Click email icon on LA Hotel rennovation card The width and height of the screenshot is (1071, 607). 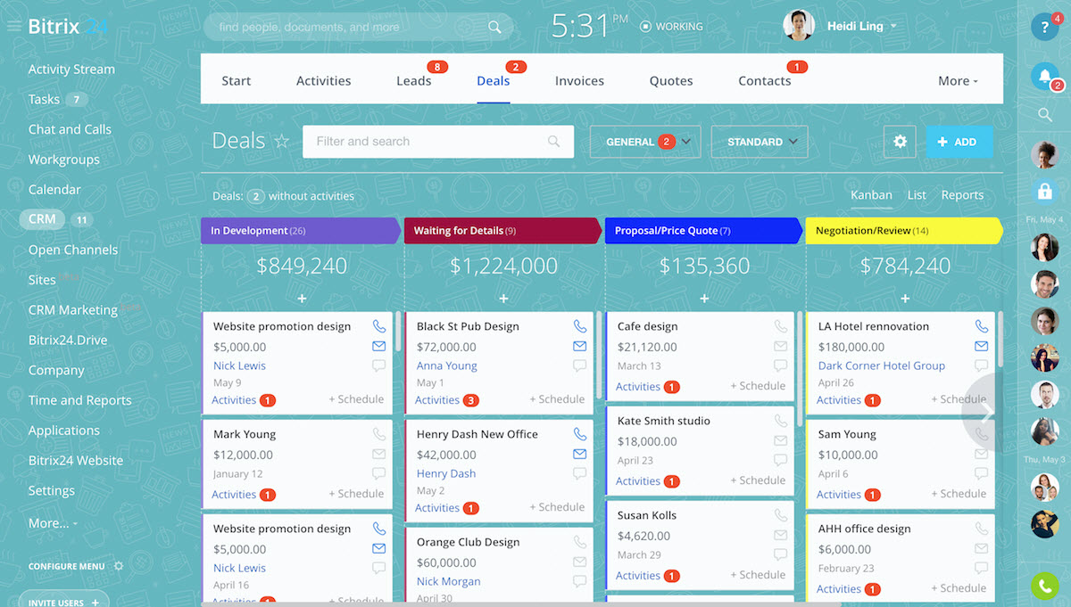pyautogui.click(x=982, y=346)
